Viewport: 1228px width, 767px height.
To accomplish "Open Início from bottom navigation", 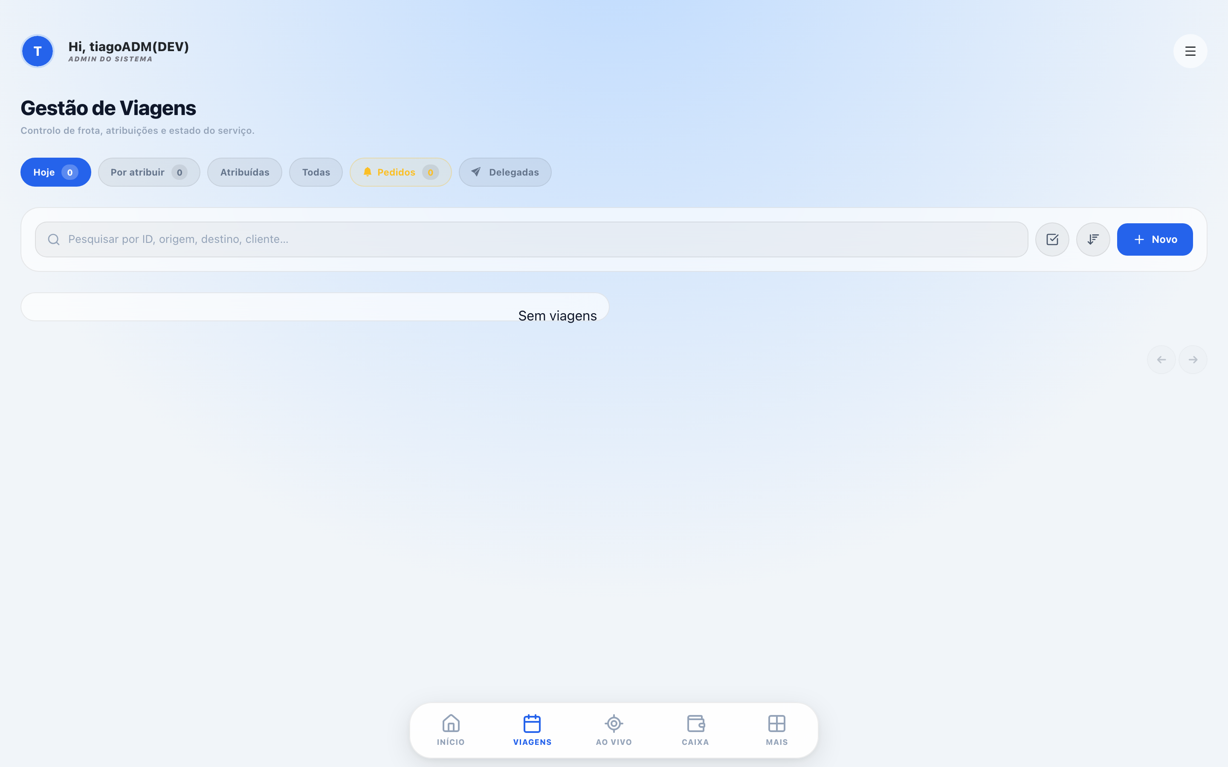I will point(451,730).
